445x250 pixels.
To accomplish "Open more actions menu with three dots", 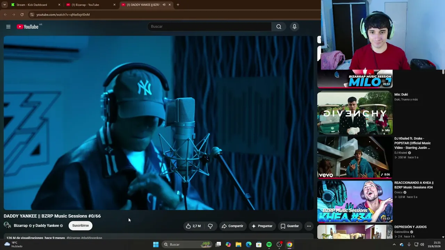I will tap(309, 226).
